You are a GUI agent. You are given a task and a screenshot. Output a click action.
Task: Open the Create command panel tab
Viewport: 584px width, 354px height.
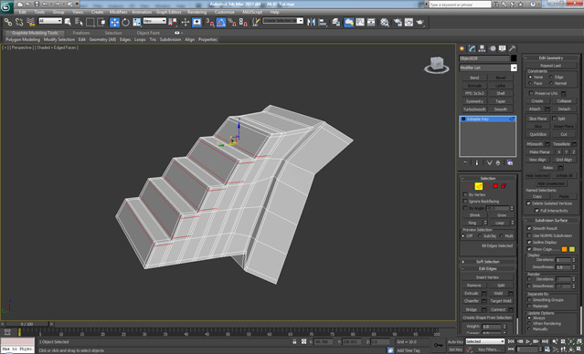tap(462, 48)
